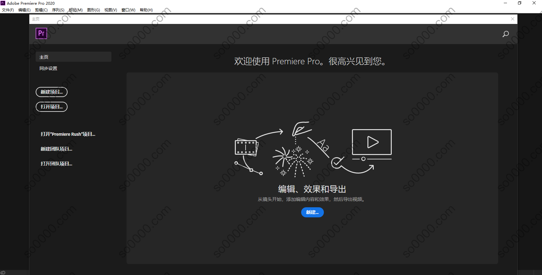Click the editing and effects illustration

313,150
